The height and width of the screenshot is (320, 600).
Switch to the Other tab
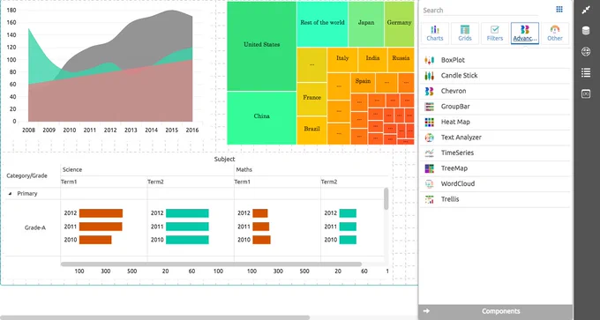pos(555,33)
